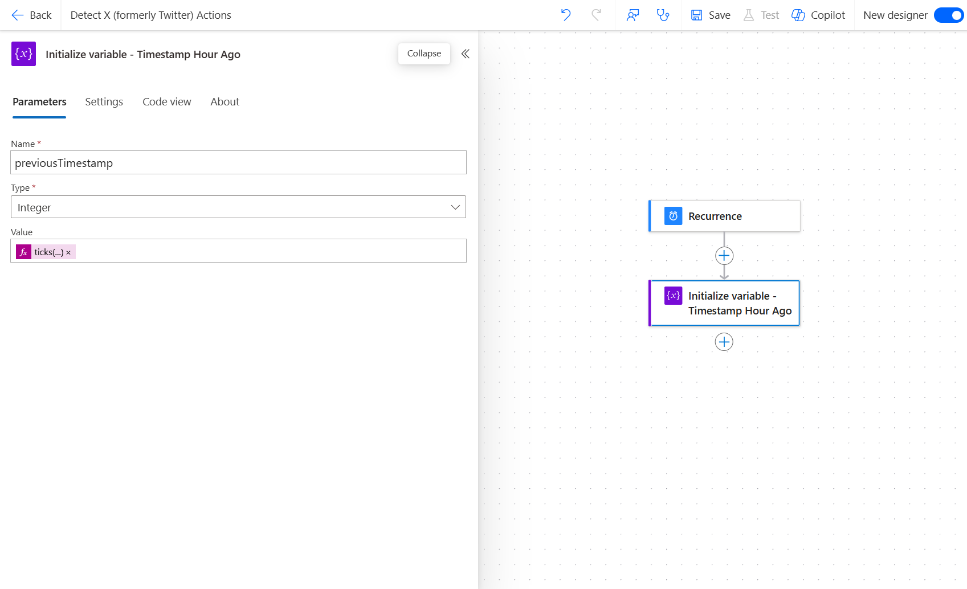
Task: Collapse the action details pane with double chevron
Action: (466, 54)
